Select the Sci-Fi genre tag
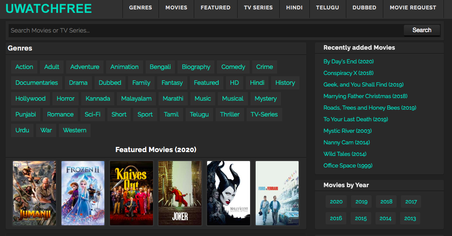The height and width of the screenshot is (236, 452). point(92,114)
